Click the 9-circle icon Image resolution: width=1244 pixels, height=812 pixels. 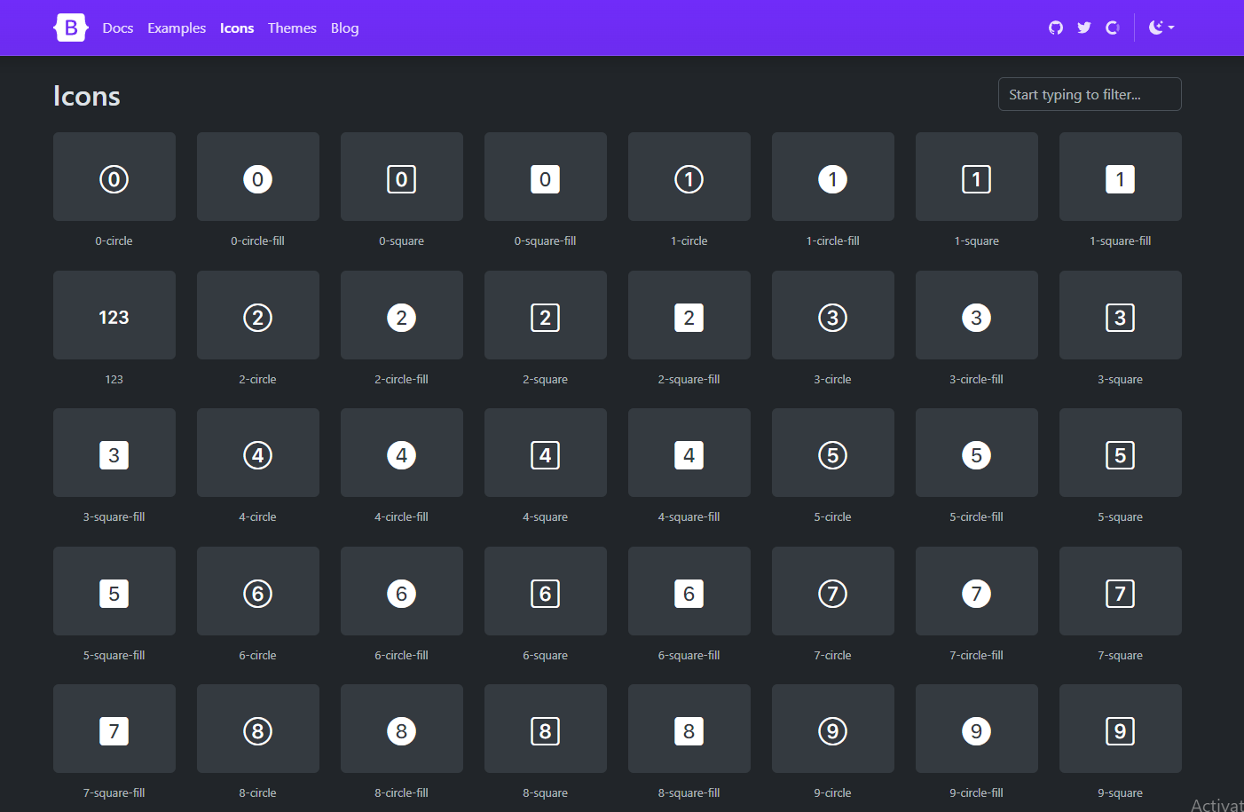832,729
